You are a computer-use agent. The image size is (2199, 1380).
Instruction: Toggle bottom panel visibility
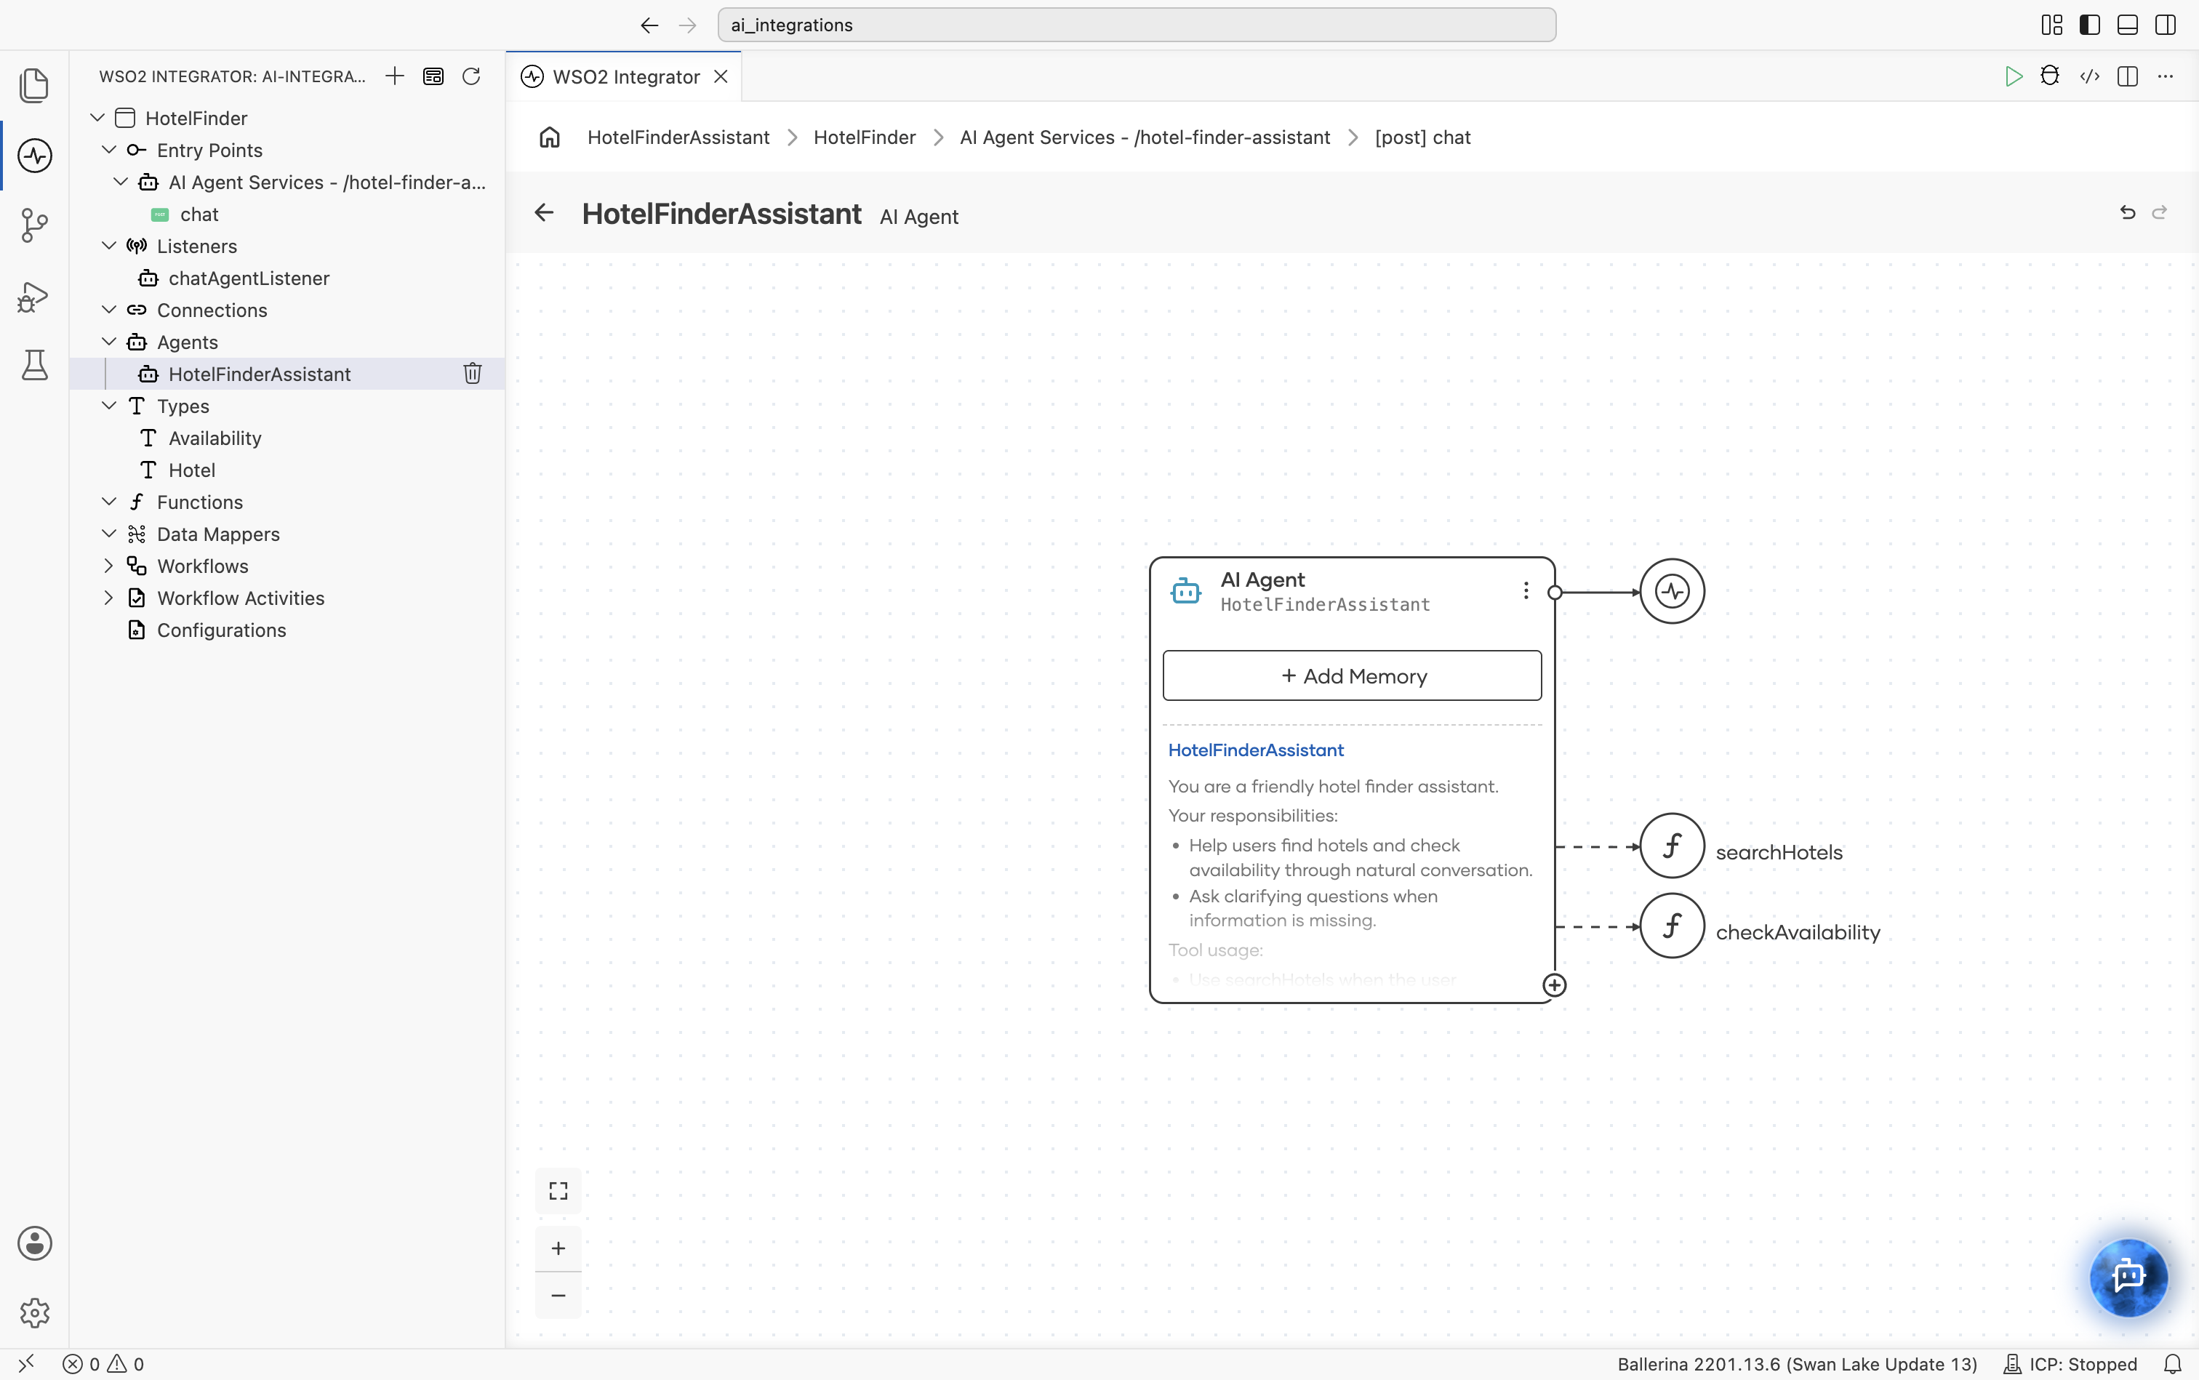tap(2128, 25)
